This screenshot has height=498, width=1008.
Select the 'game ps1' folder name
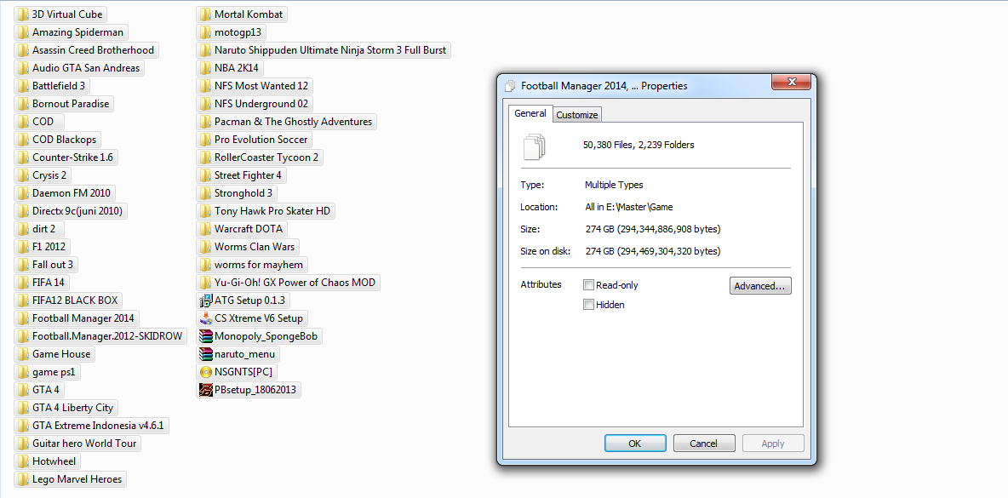click(54, 372)
